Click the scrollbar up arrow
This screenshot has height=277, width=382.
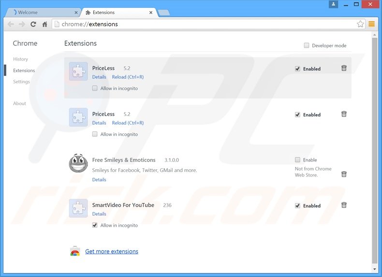(x=374, y=35)
